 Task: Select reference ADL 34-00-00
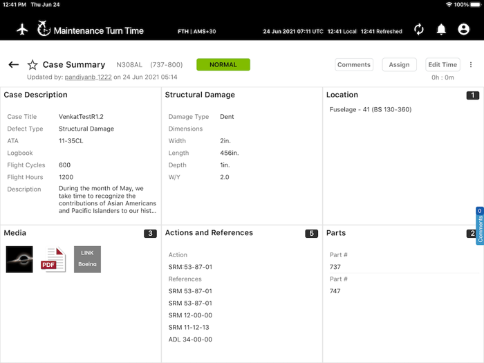tap(190, 339)
